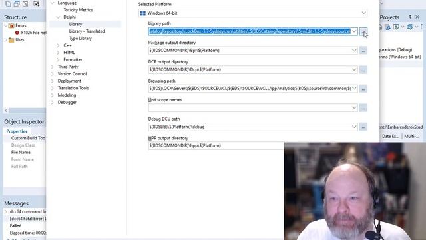The width and height of the screenshot is (426, 240).
Task: Open the Browsing path dropdown arrow
Action: click(354, 89)
